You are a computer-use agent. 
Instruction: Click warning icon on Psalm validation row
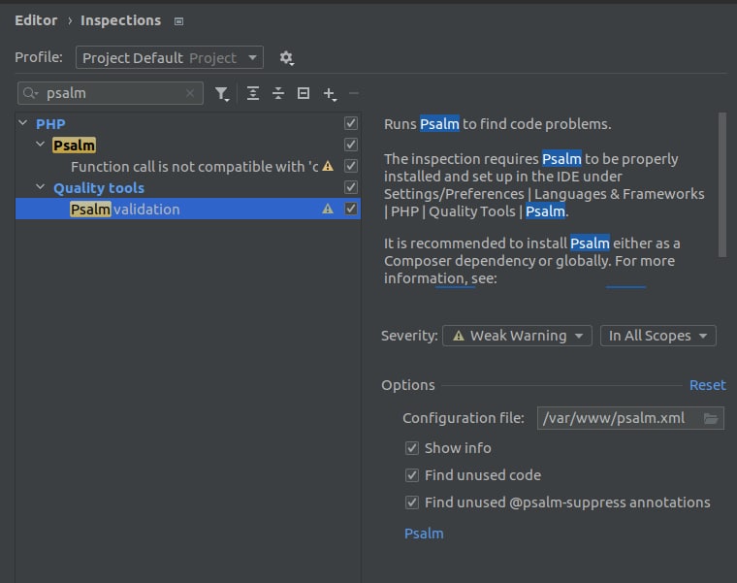[x=328, y=209]
